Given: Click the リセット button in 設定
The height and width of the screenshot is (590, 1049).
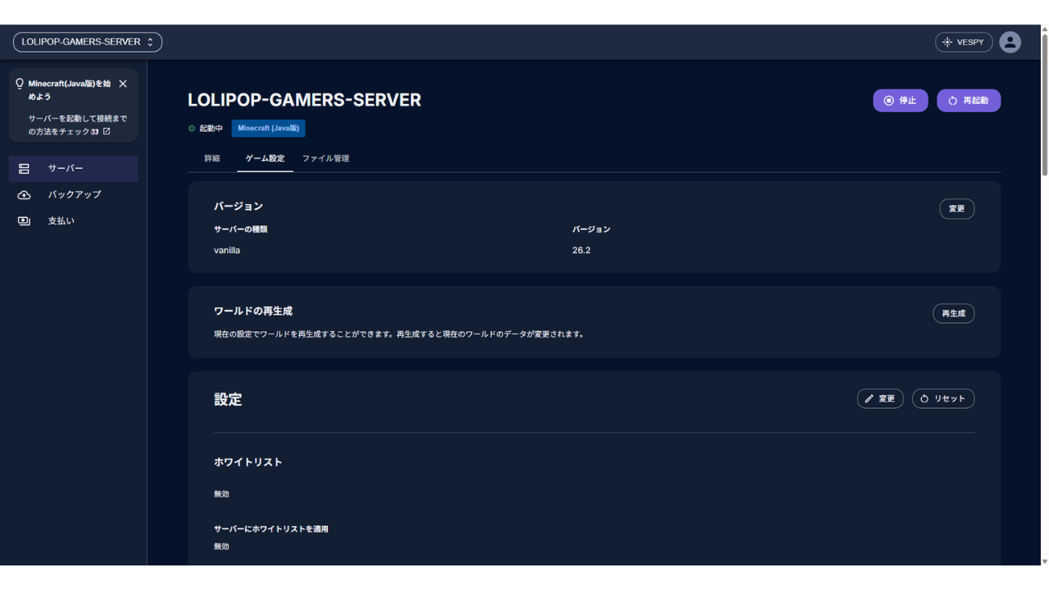Looking at the screenshot, I should [943, 398].
